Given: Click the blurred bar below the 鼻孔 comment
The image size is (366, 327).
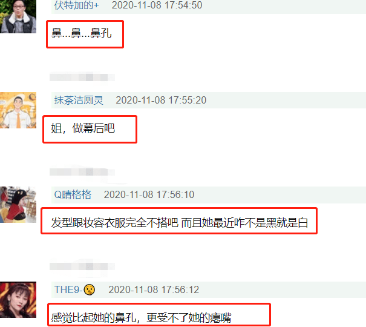Looking at the screenshot, I should pos(82,78).
